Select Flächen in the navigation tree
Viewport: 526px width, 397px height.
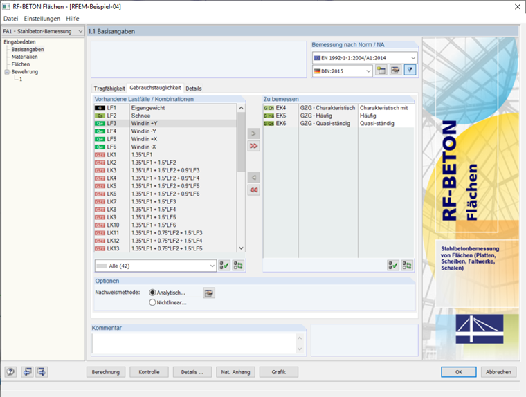point(21,64)
